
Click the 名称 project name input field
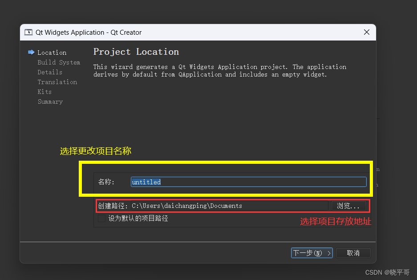[x=248, y=182]
